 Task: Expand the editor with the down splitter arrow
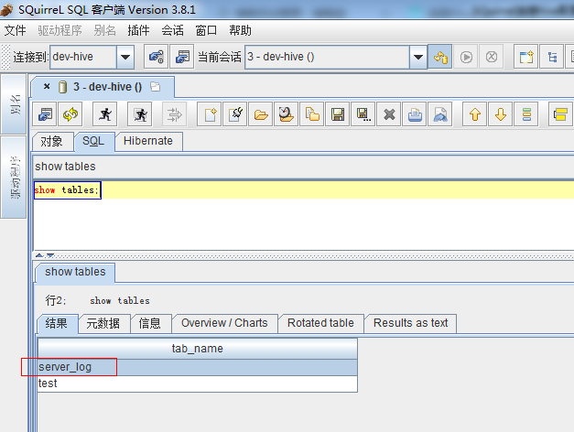50,255
